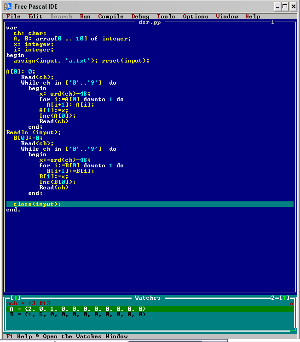300x342 pixels.
Task: Open the Run menu
Action: pos(85,17)
